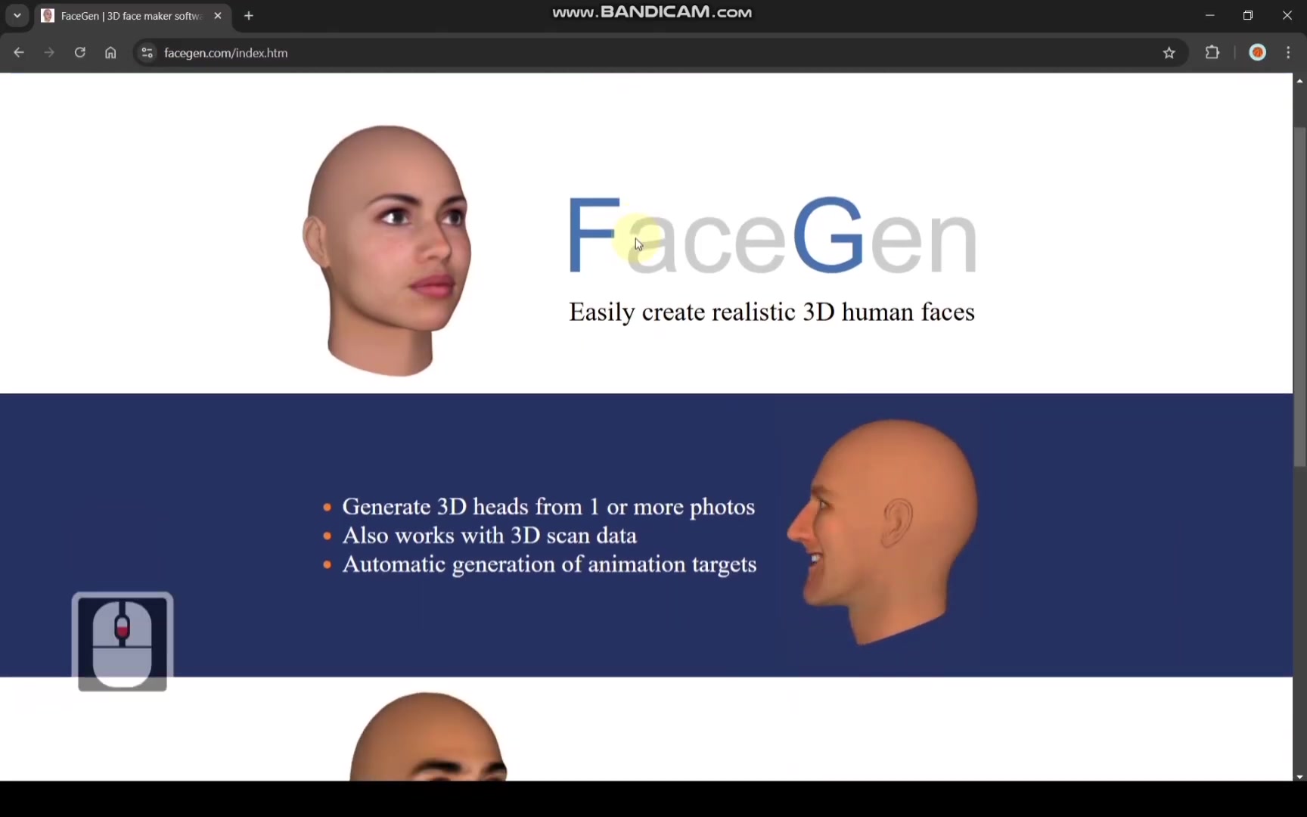The width and height of the screenshot is (1307, 817).
Task: Open the extensions puzzle icon
Action: (1212, 53)
